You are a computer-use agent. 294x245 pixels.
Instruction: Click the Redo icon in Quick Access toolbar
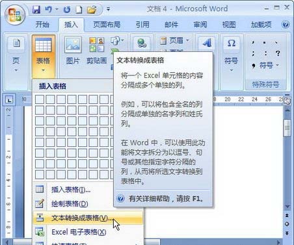coord(67,10)
